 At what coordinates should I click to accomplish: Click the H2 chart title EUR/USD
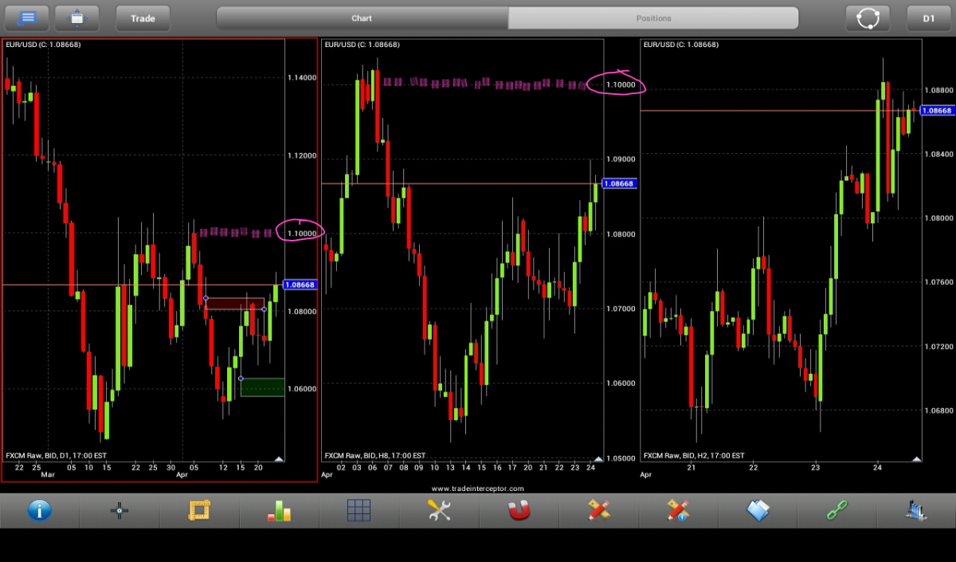[680, 45]
